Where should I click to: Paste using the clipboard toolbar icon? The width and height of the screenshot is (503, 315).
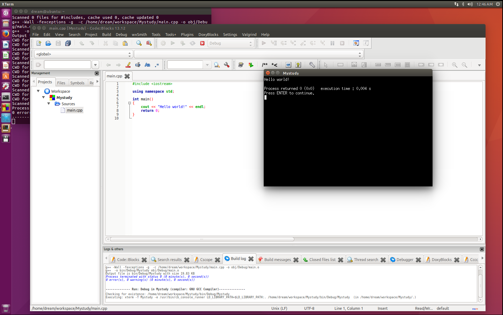[125, 43]
